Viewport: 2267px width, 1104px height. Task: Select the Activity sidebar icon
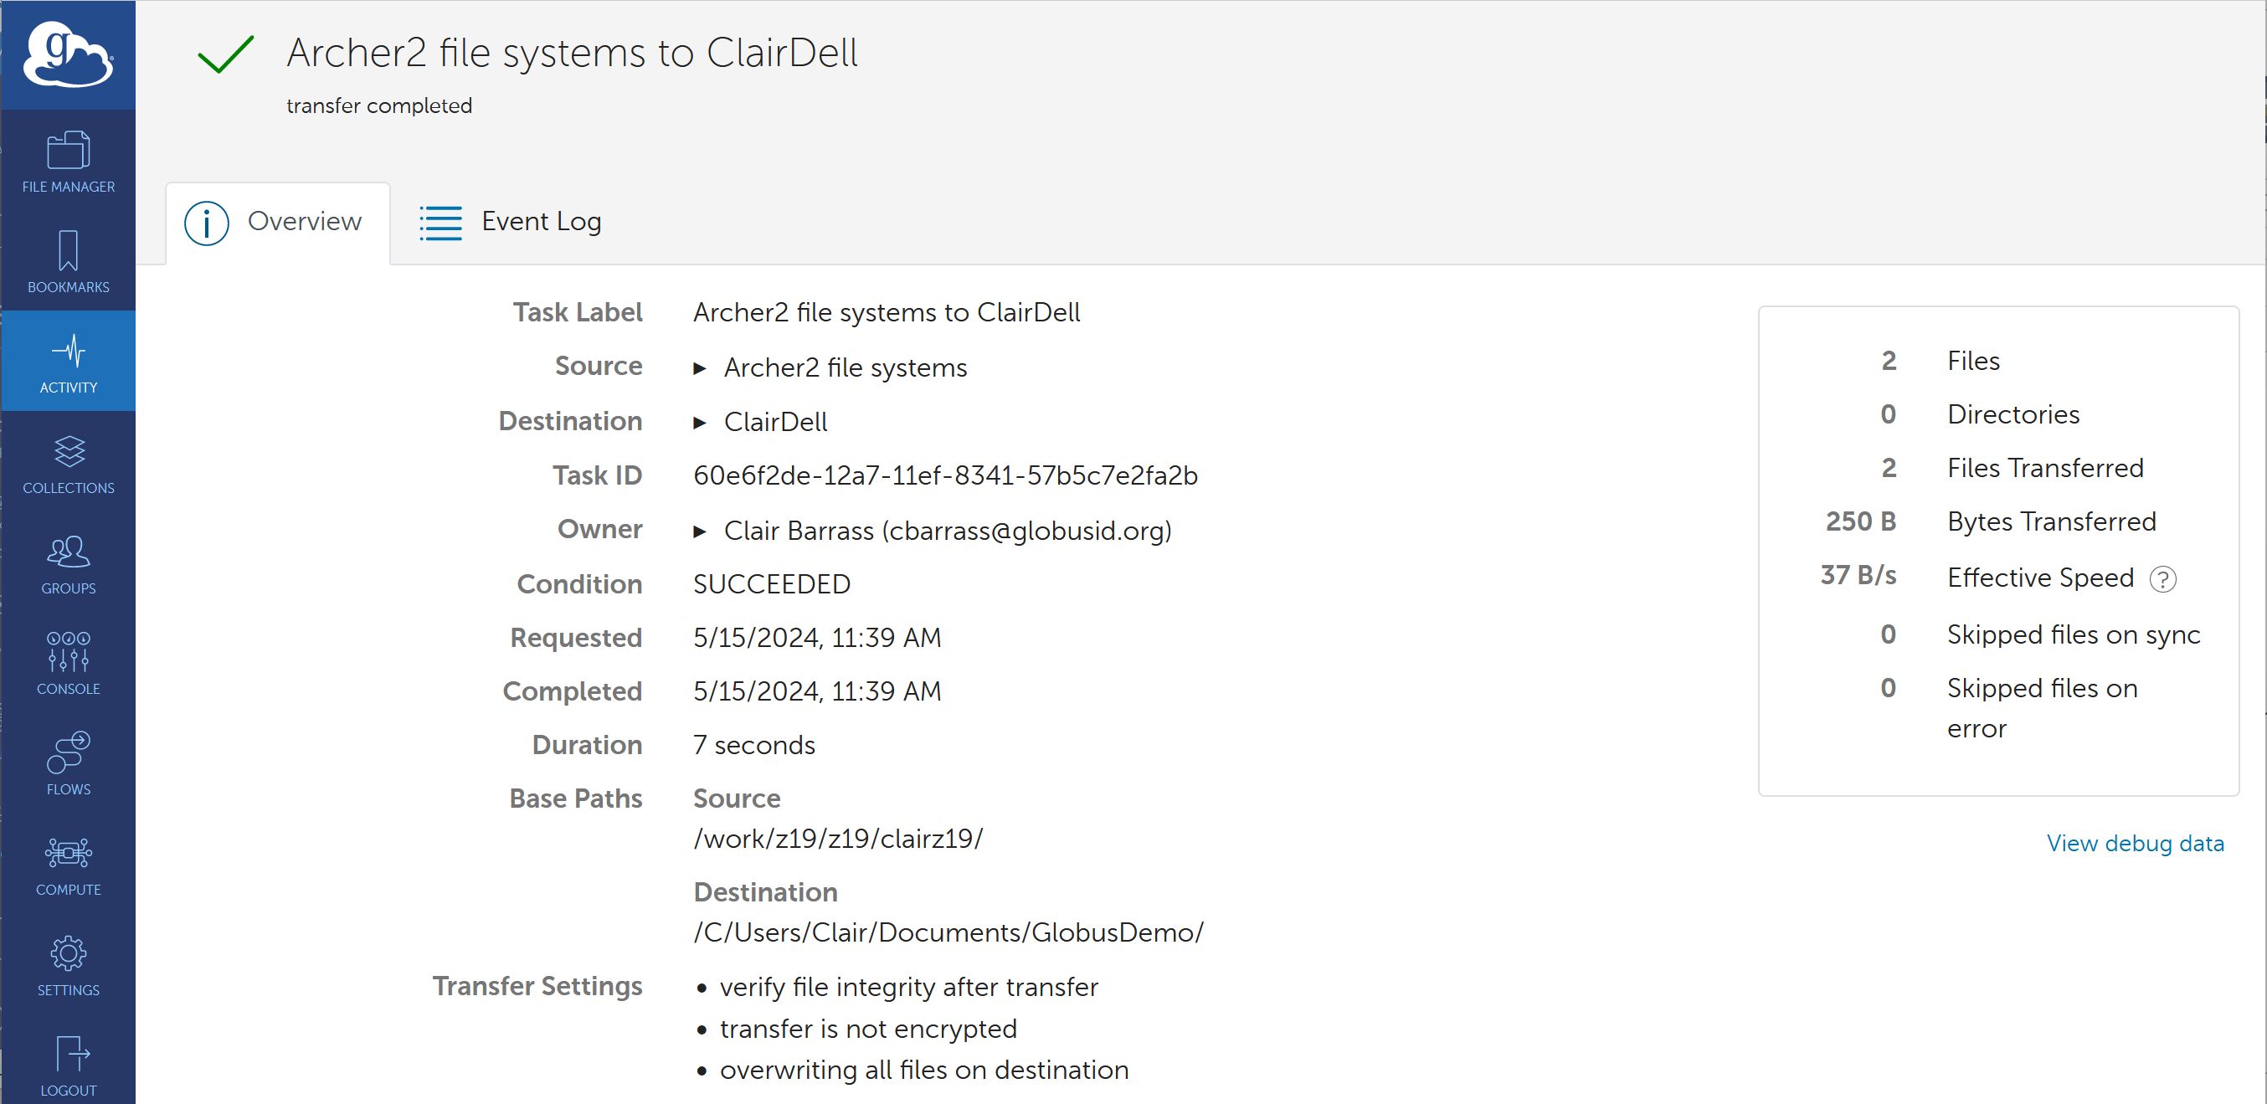tap(68, 362)
